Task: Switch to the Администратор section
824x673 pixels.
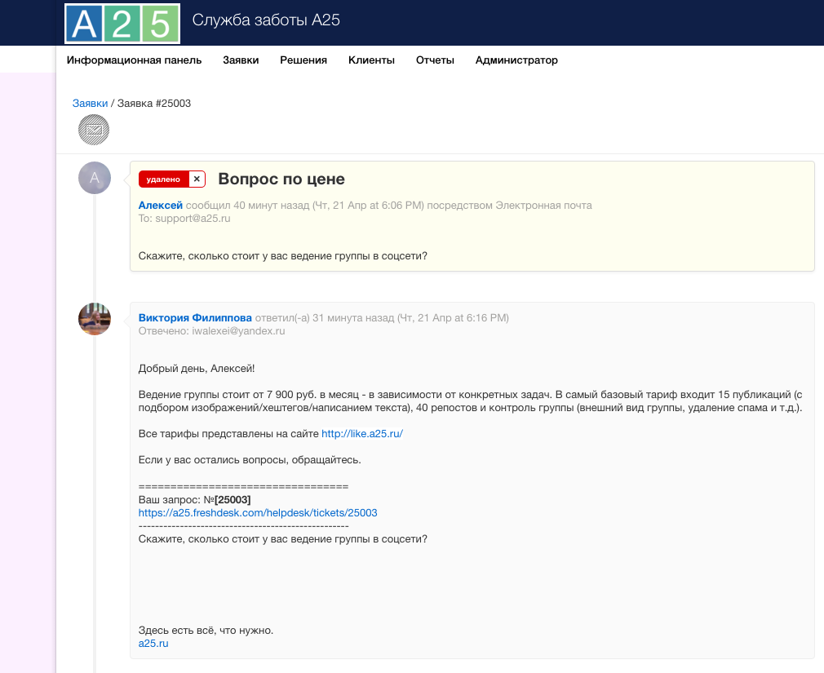Action: coord(516,60)
